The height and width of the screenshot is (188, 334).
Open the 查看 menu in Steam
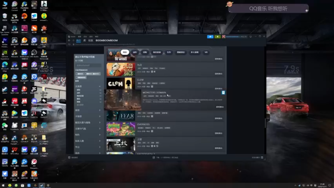pyautogui.click(x=79, y=37)
